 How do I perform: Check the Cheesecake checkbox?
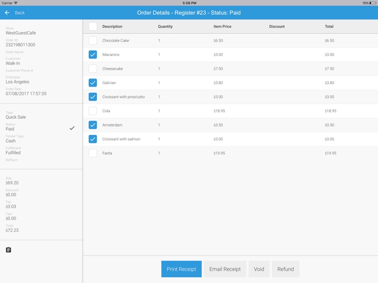point(93,68)
